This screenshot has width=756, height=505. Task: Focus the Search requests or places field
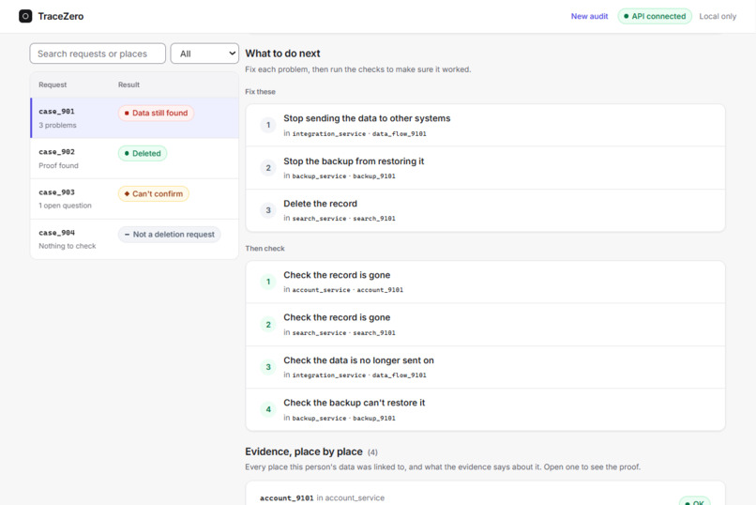(x=98, y=54)
